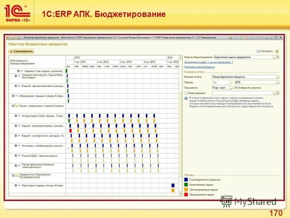This screenshot has height=218, width=290.
Task: Click green legend swatch Выполненные задачи
Action: pyautogui.click(x=186, y=185)
